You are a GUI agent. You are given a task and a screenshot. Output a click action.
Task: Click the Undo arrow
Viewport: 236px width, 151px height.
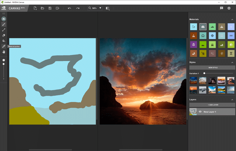pos(69,8)
